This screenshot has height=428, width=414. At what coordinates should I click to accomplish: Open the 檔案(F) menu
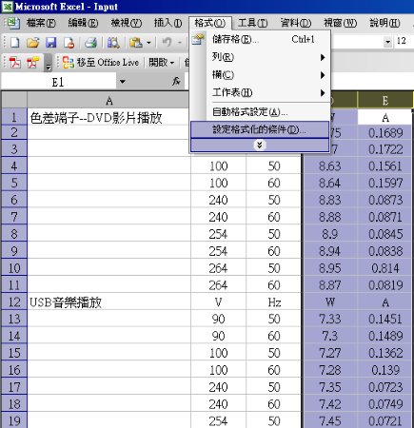(41, 23)
